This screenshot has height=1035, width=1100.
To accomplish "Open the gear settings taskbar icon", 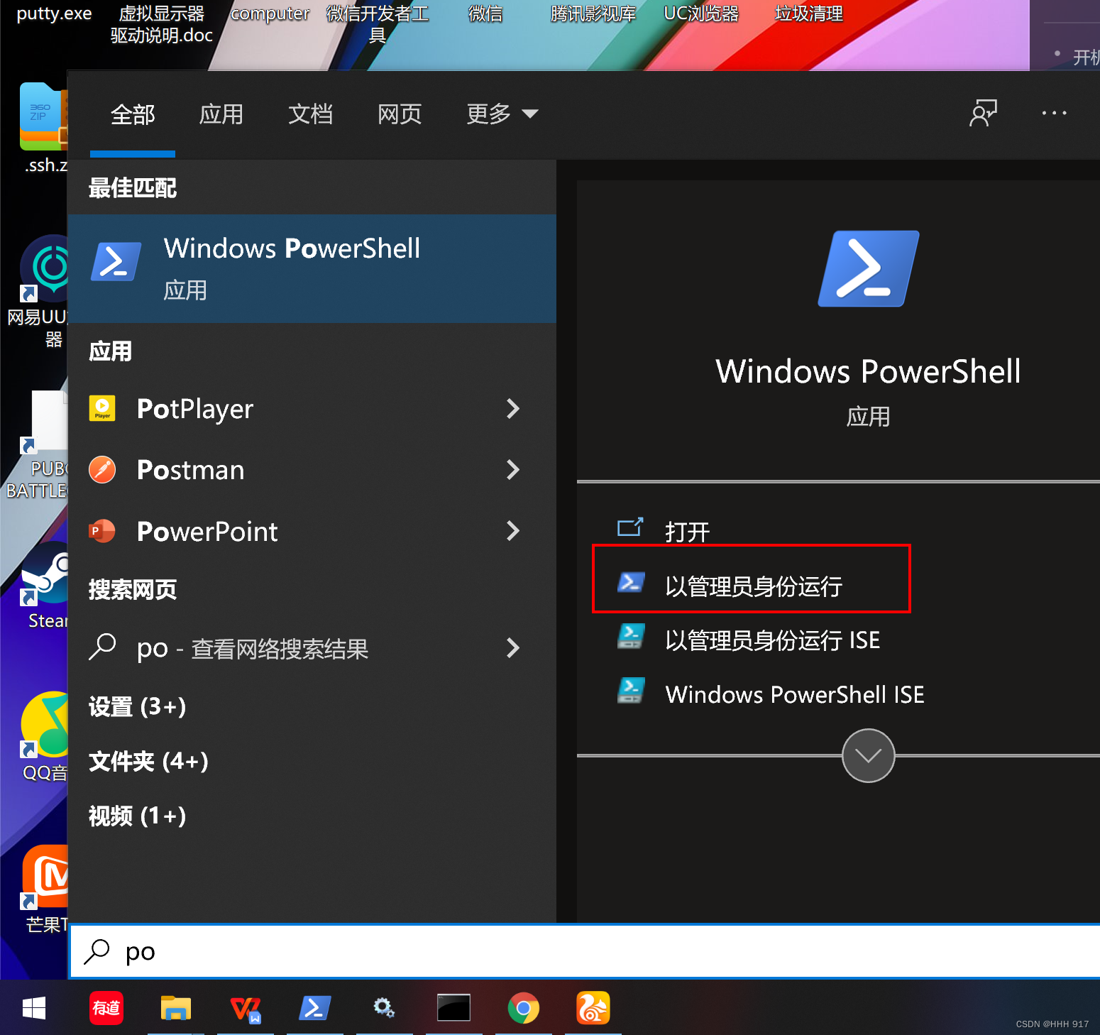I will pyautogui.click(x=384, y=1008).
